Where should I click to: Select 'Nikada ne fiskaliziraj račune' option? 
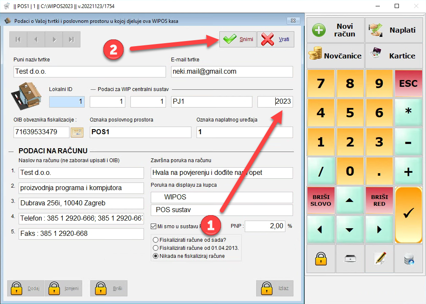[x=155, y=256]
